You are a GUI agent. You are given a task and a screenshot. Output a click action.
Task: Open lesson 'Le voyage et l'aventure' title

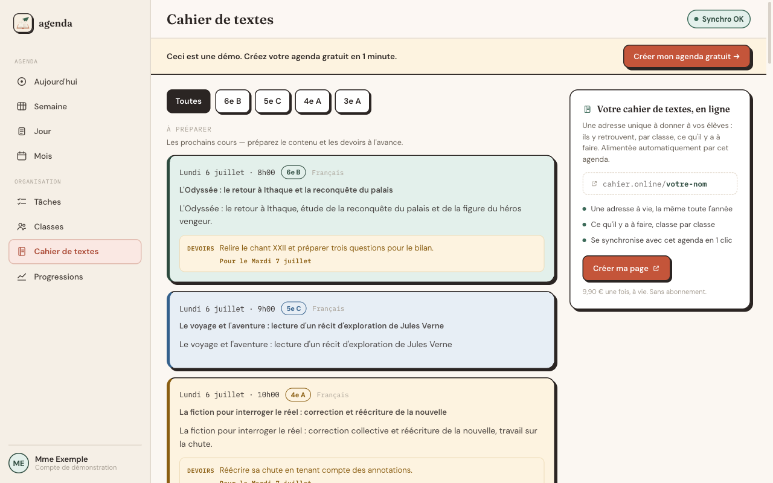pyautogui.click(x=312, y=325)
